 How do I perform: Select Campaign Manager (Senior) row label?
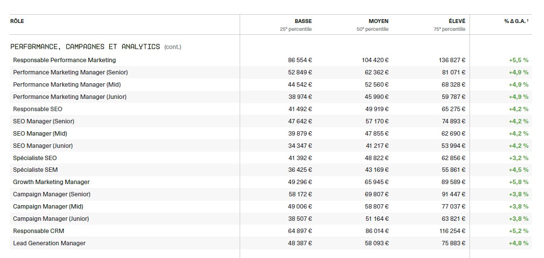[x=51, y=194]
